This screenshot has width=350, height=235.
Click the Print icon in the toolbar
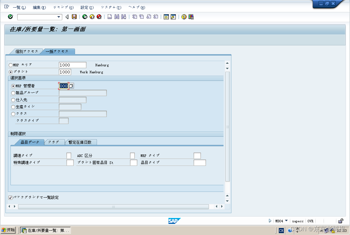[x=110, y=17]
